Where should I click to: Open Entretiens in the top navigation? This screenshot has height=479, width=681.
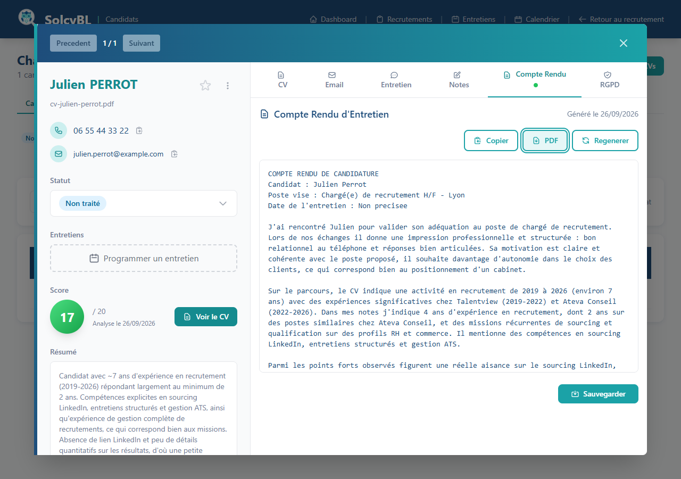click(474, 19)
